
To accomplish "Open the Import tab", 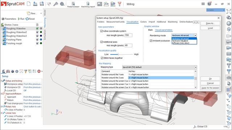I will [152, 22].
